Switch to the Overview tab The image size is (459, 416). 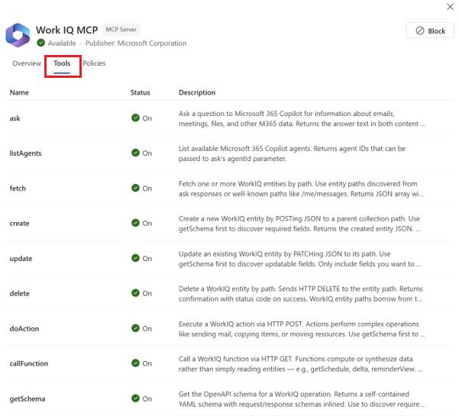click(27, 63)
